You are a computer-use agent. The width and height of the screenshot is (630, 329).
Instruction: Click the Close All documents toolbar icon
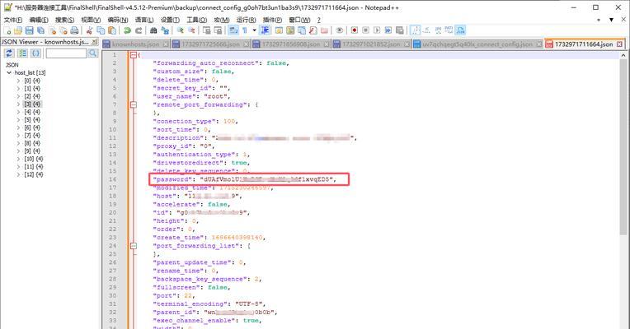point(63,30)
